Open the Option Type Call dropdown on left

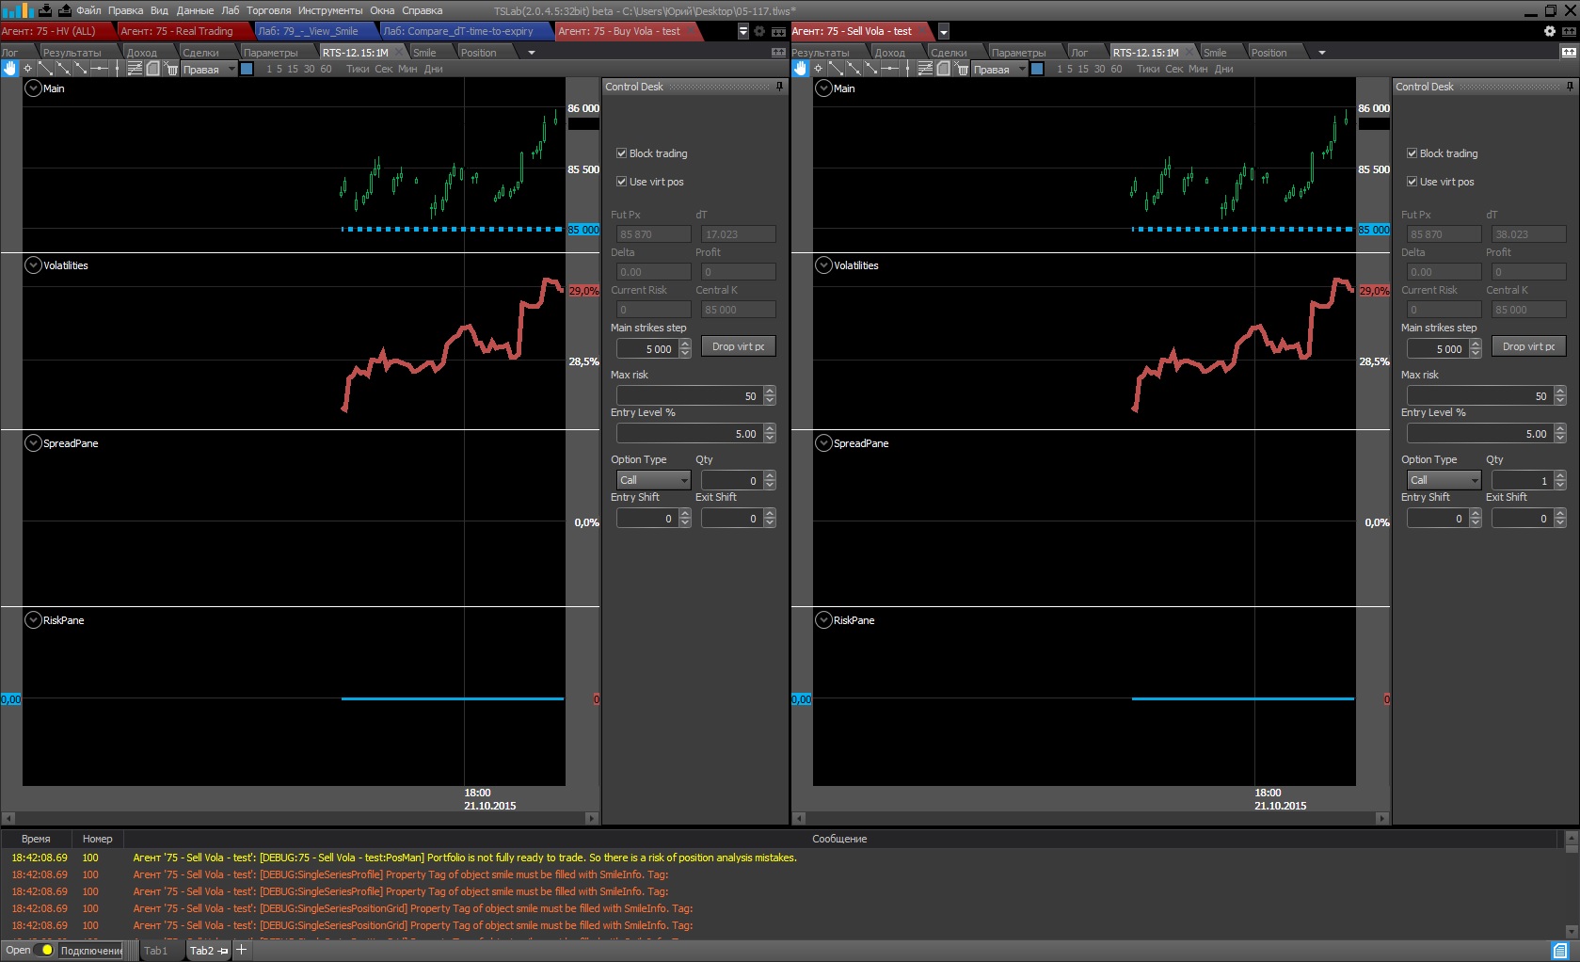(x=653, y=480)
